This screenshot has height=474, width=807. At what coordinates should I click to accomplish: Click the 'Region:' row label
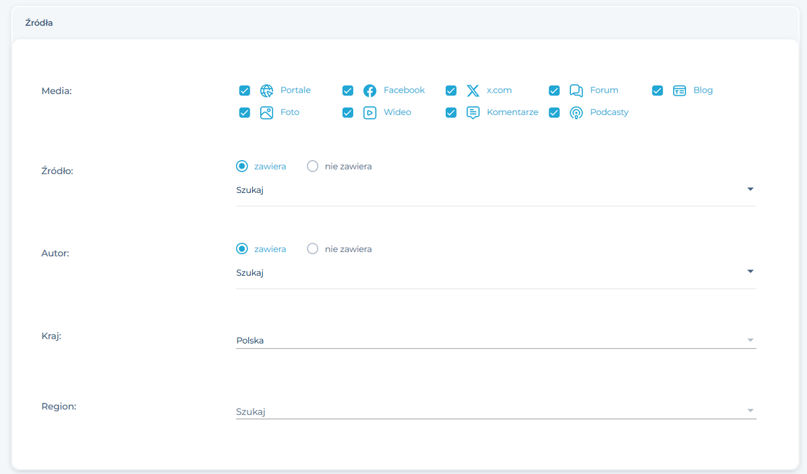[x=59, y=407]
